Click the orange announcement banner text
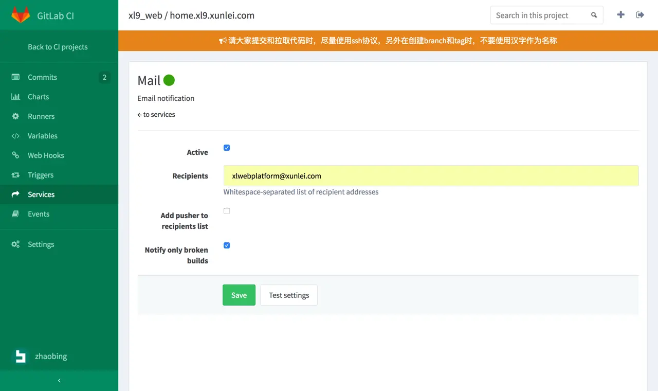This screenshot has width=658, height=391. 393,41
